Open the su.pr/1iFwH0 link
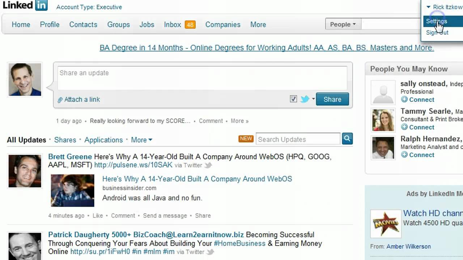This screenshot has height=260, width=463. (100, 252)
